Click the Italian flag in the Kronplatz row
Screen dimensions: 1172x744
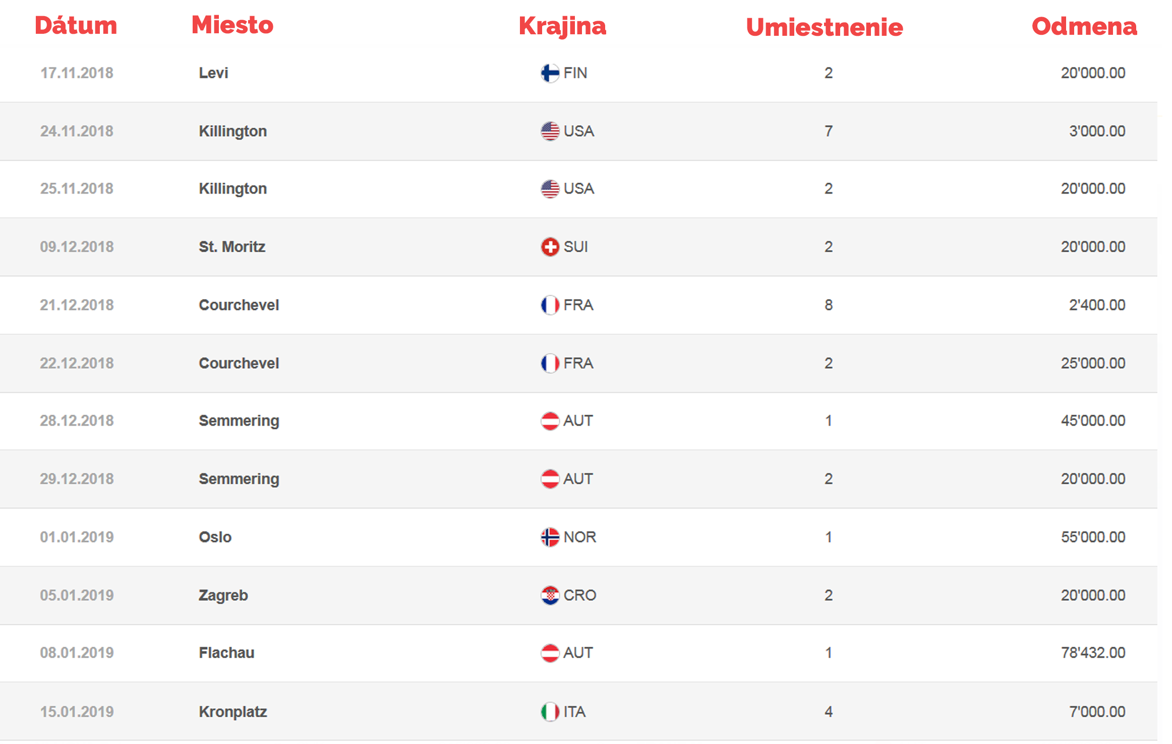pyautogui.click(x=550, y=712)
